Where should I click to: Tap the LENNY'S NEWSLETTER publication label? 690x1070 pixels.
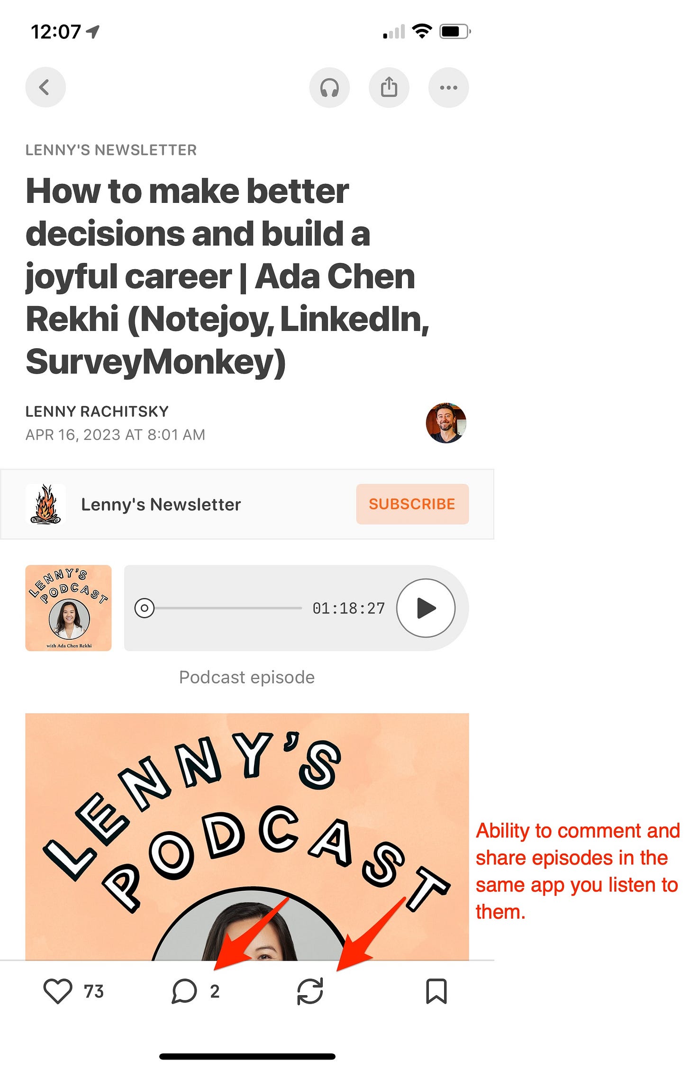(111, 150)
